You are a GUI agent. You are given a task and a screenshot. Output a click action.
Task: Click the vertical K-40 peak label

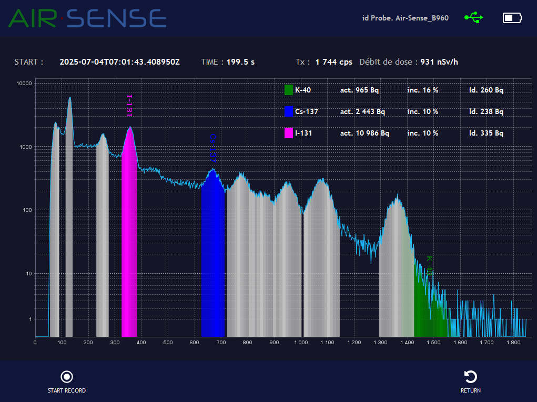(x=430, y=266)
